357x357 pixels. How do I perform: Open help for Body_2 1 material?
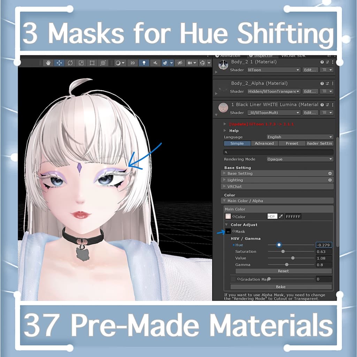tap(322, 62)
